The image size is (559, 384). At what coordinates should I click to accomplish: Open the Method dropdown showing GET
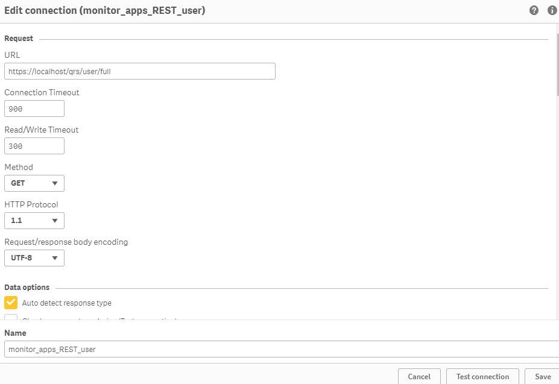pyautogui.click(x=34, y=183)
